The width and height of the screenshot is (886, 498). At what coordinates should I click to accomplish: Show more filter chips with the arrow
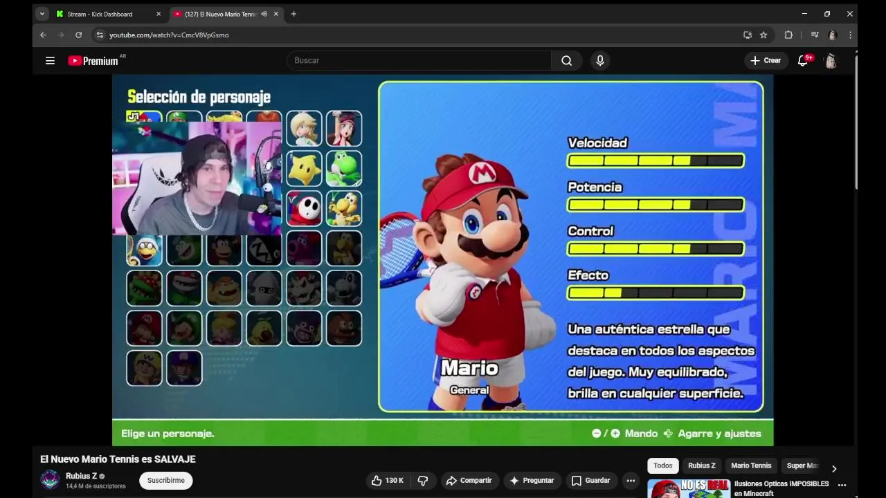(x=834, y=468)
